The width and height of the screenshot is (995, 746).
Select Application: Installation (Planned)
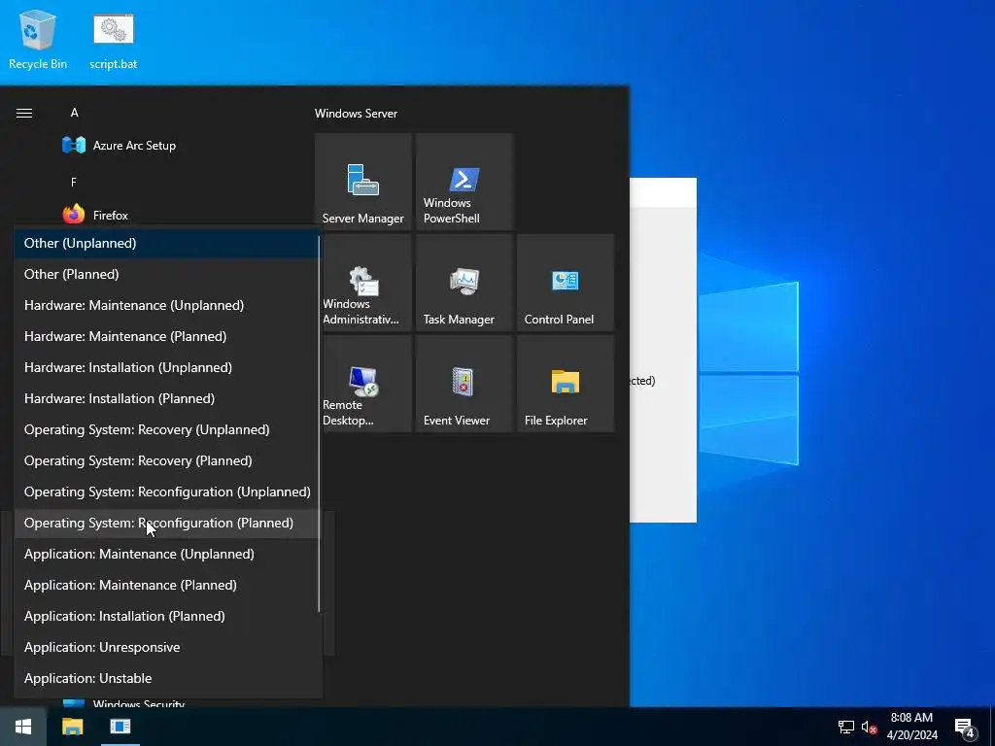(x=166, y=616)
